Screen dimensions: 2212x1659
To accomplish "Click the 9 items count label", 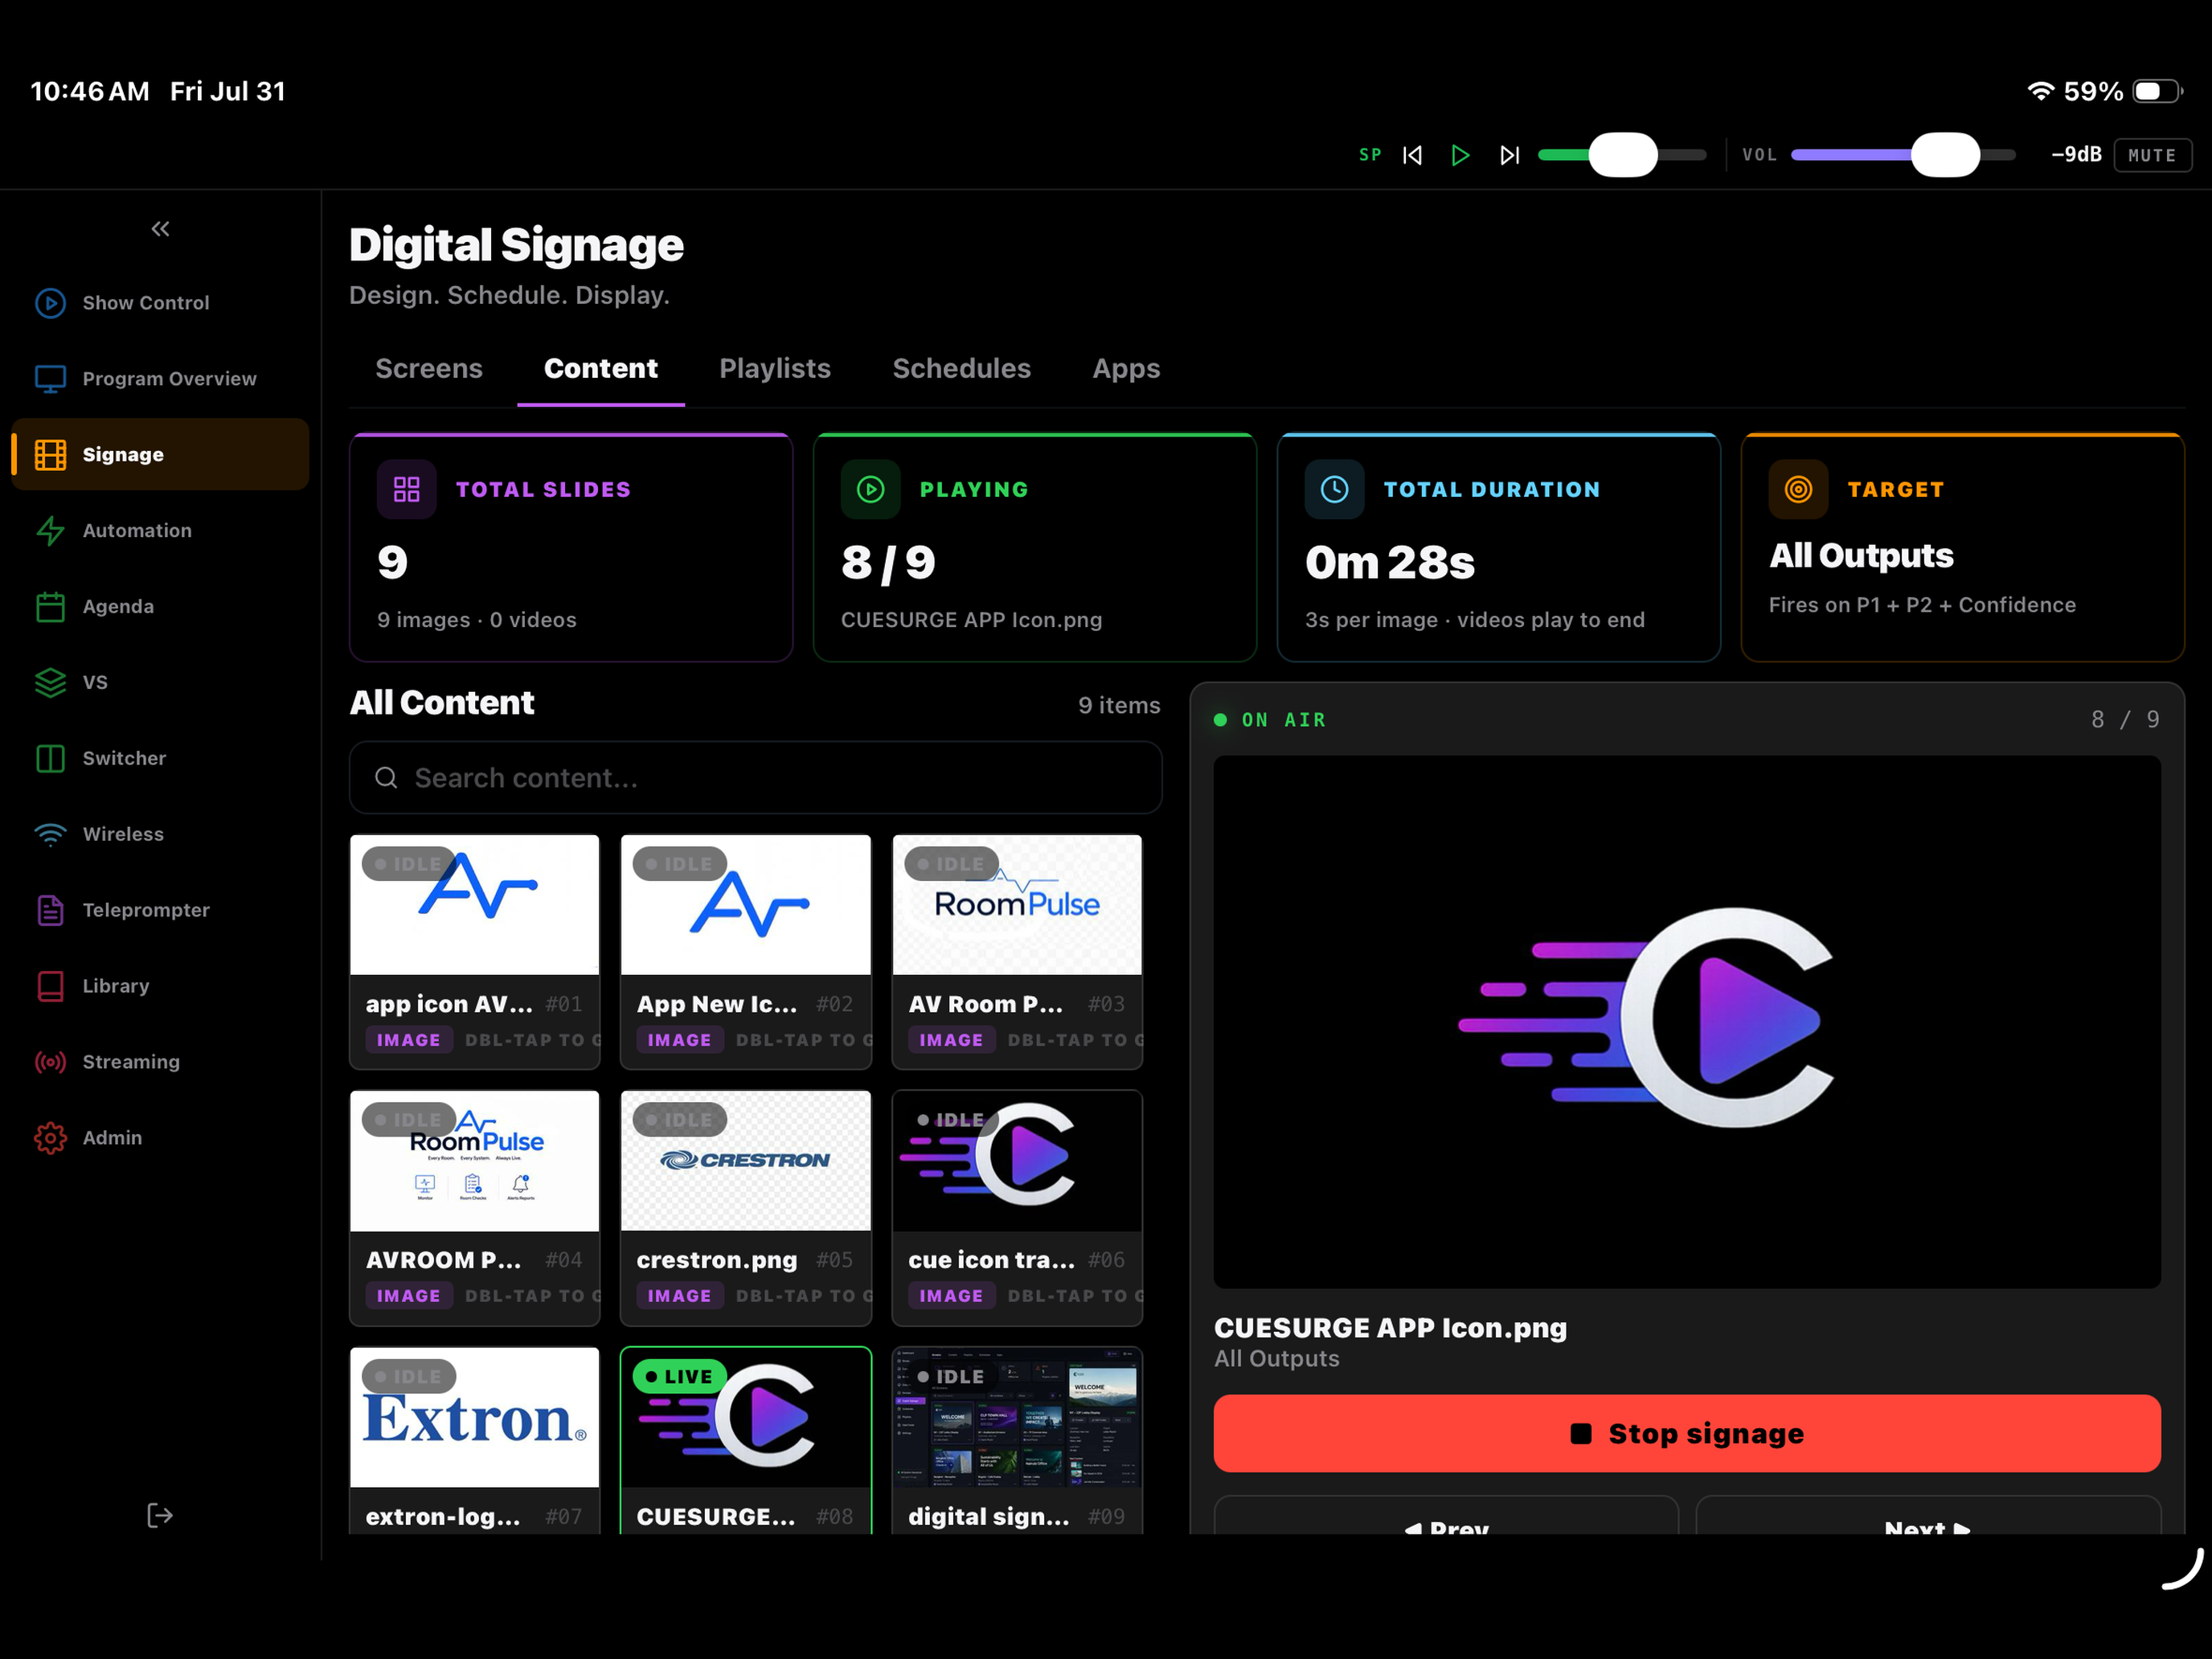I will [x=1119, y=705].
